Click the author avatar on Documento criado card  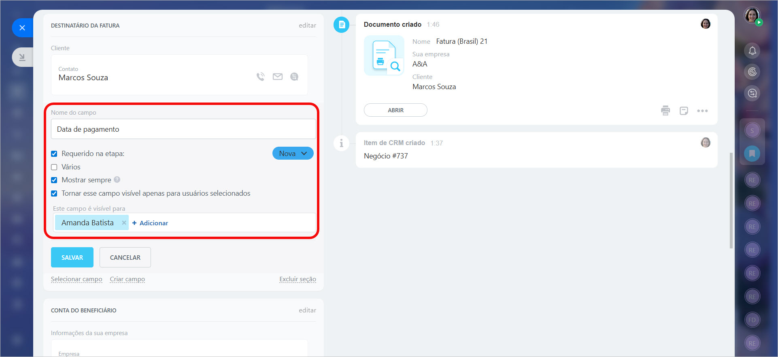click(x=706, y=24)
